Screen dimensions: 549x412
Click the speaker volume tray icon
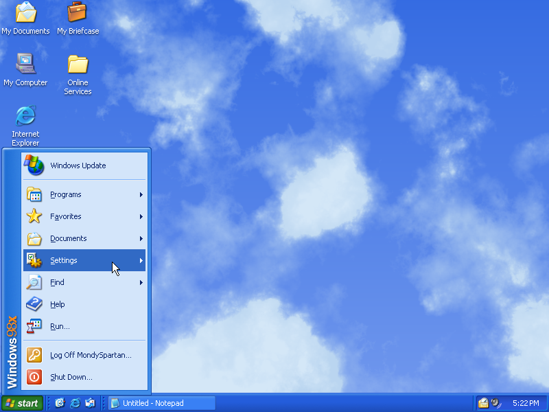pos(496,403)
